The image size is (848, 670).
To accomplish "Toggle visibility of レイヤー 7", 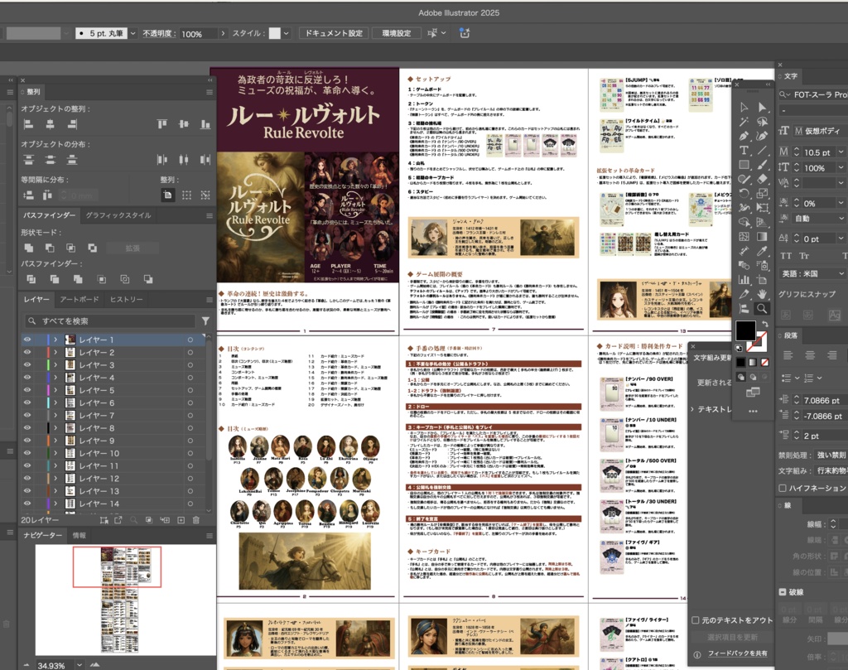I will (x=27, y=415).
